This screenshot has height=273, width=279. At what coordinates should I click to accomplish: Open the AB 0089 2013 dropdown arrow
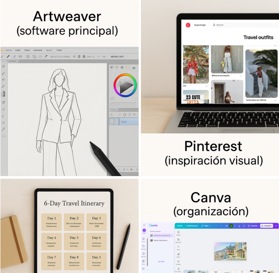click(x=128, y=57)
